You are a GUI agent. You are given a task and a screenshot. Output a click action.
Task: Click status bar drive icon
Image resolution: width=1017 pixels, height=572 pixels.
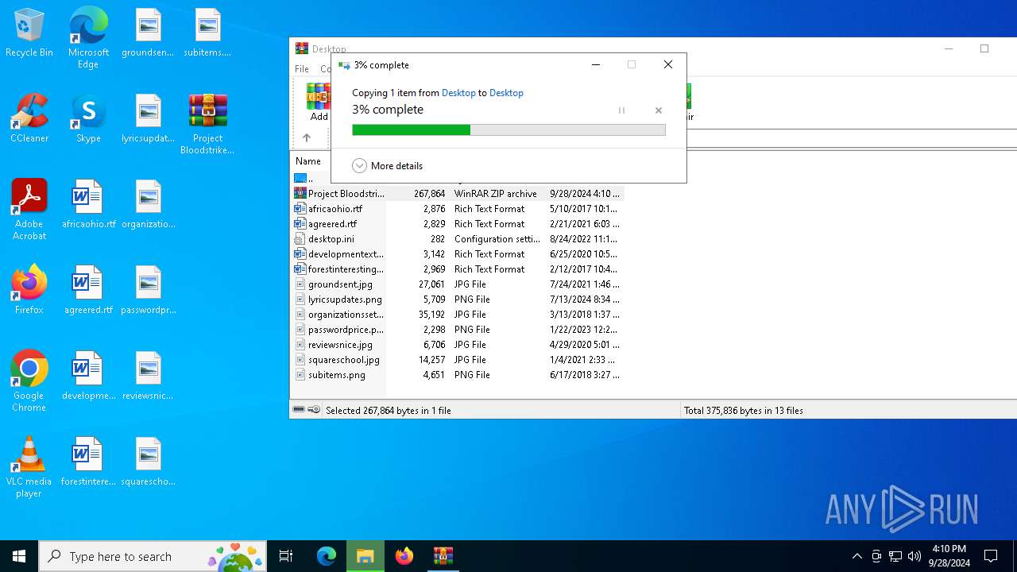tap(299, 410)
